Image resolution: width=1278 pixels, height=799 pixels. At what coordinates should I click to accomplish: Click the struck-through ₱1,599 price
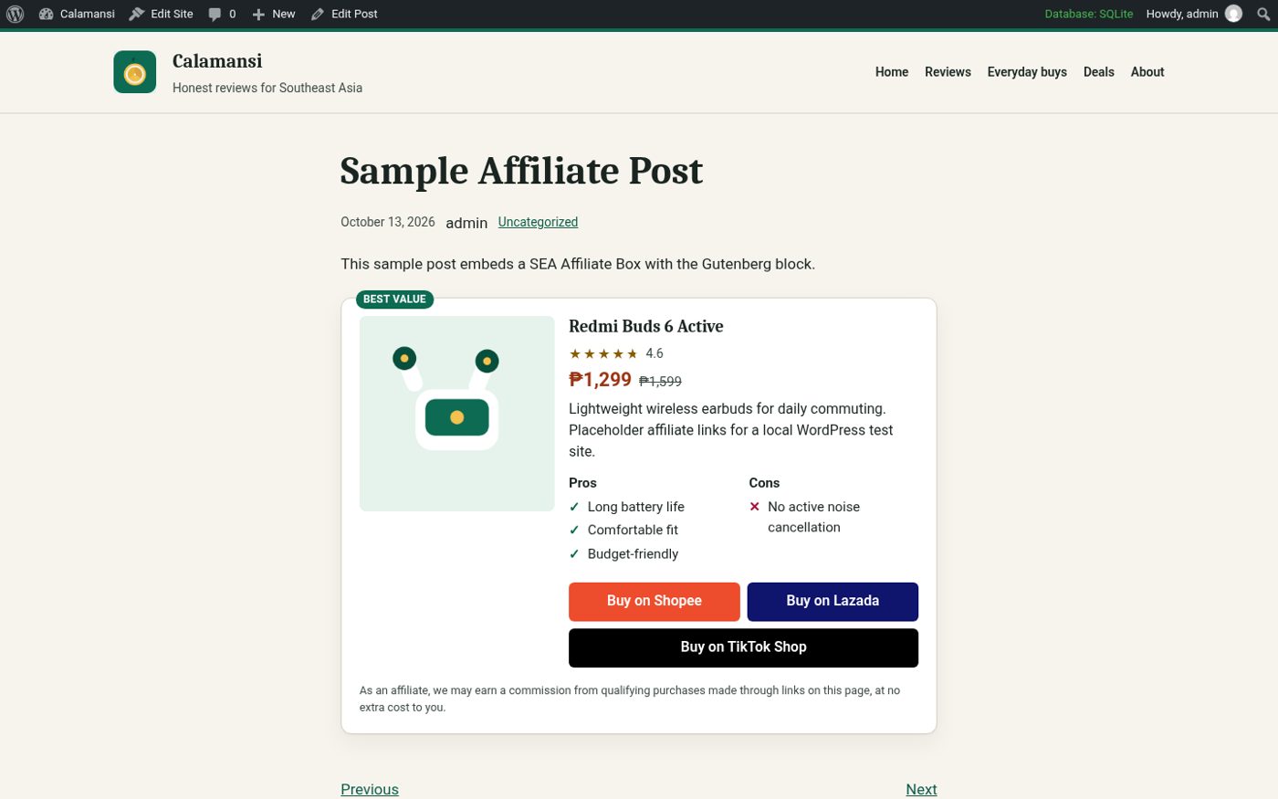point(660,382)
